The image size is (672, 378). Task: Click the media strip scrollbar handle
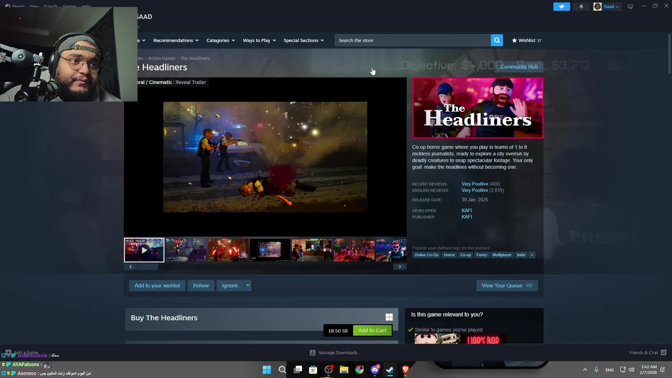click(x=148, y=267)
